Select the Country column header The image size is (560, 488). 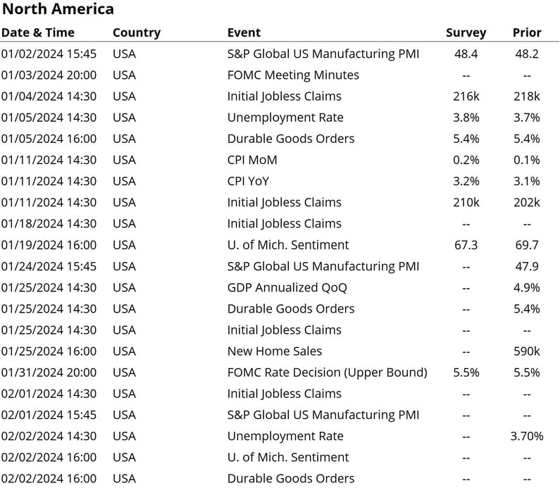(x=137, y=33)
